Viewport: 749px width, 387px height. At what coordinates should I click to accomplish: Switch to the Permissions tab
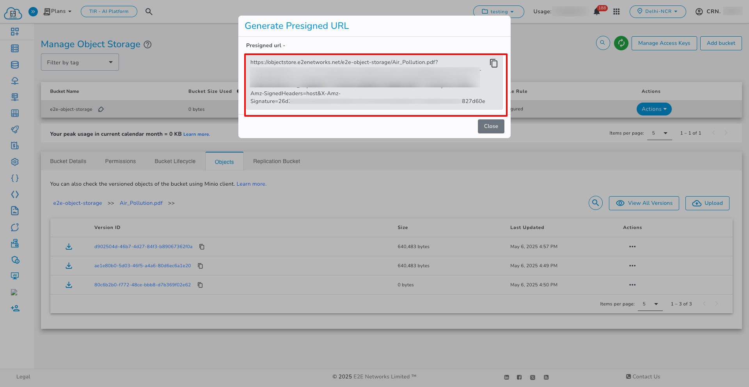point(120,161)
